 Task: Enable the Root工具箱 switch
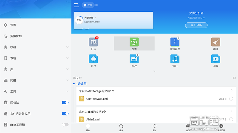pos(65,125)
